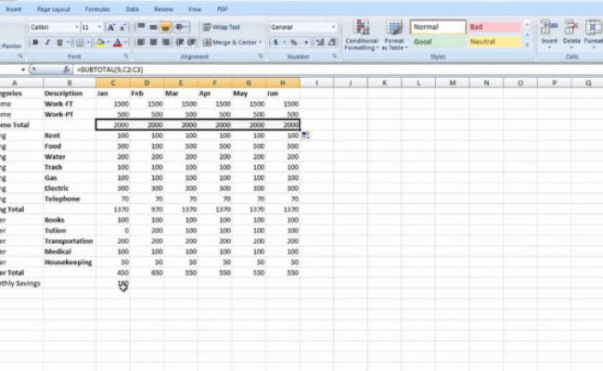
Task: Click Insert cells icon
Action: (549, 28)
